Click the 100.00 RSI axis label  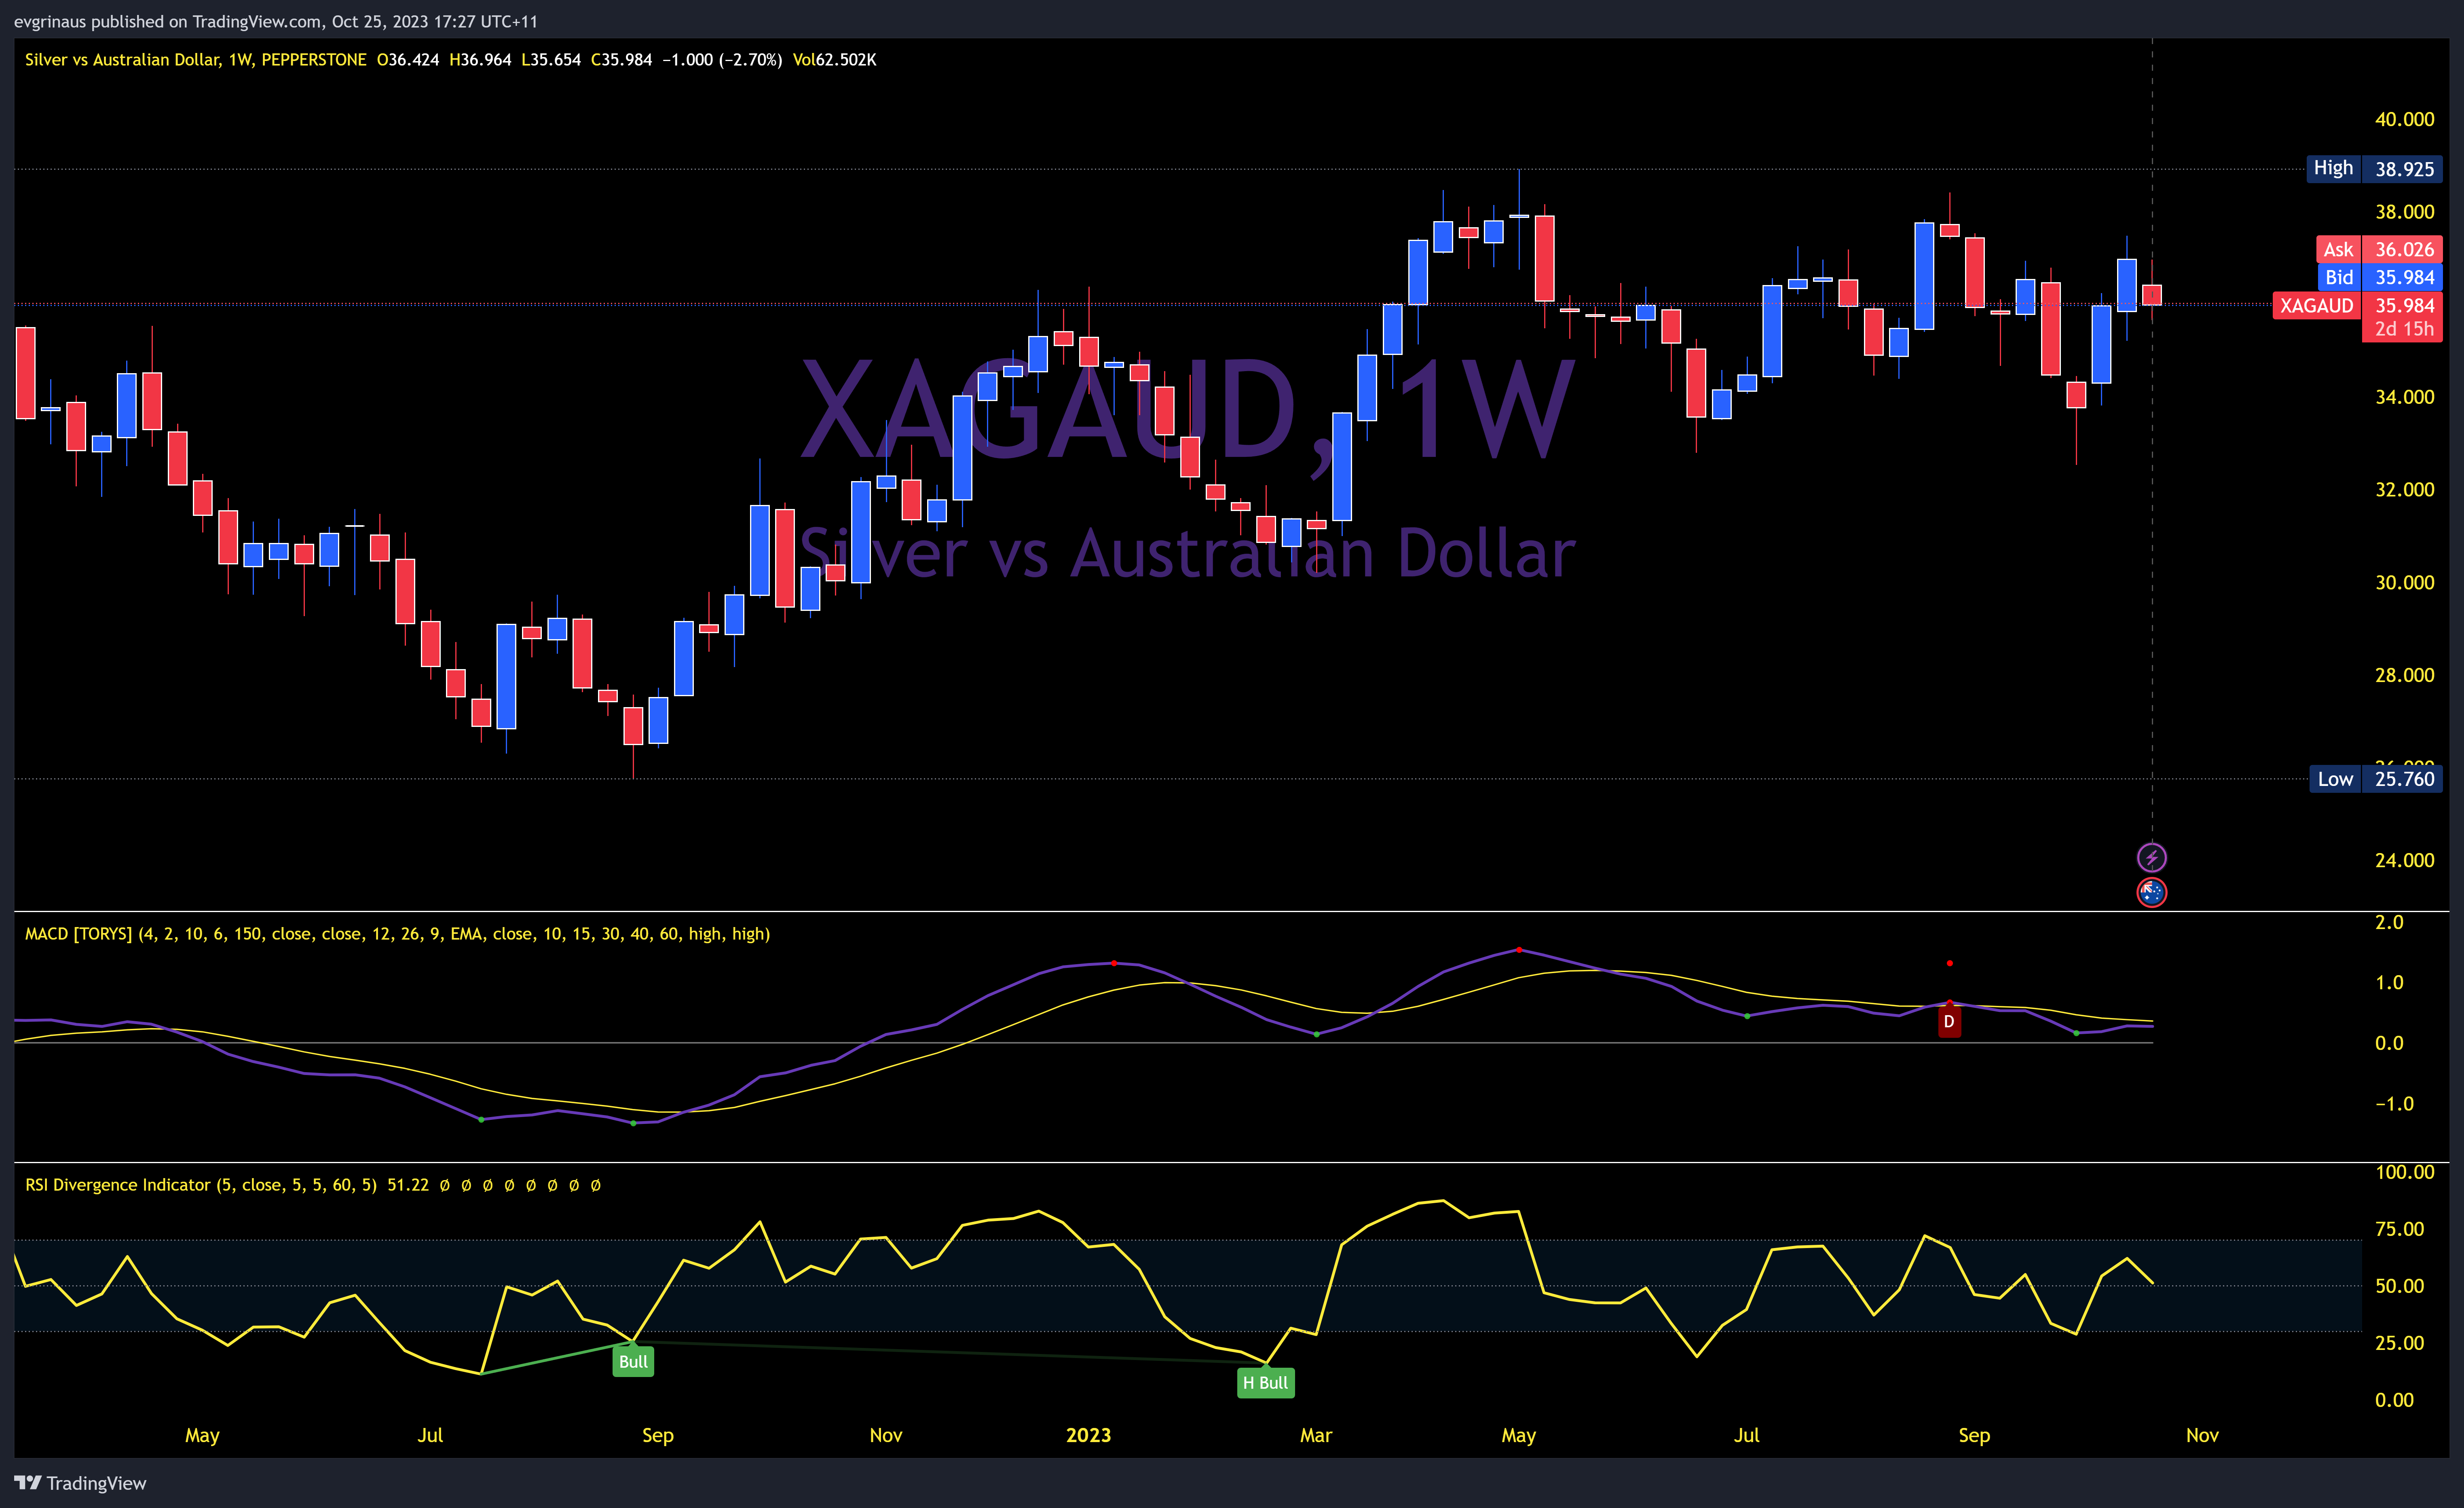click(x=2404, y=1172)
